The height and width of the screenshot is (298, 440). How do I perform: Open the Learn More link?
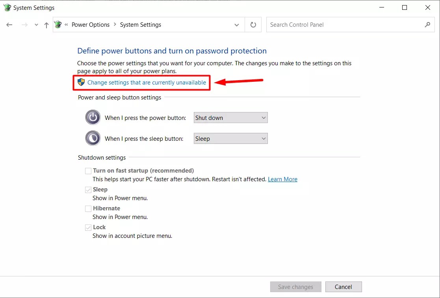282,179
